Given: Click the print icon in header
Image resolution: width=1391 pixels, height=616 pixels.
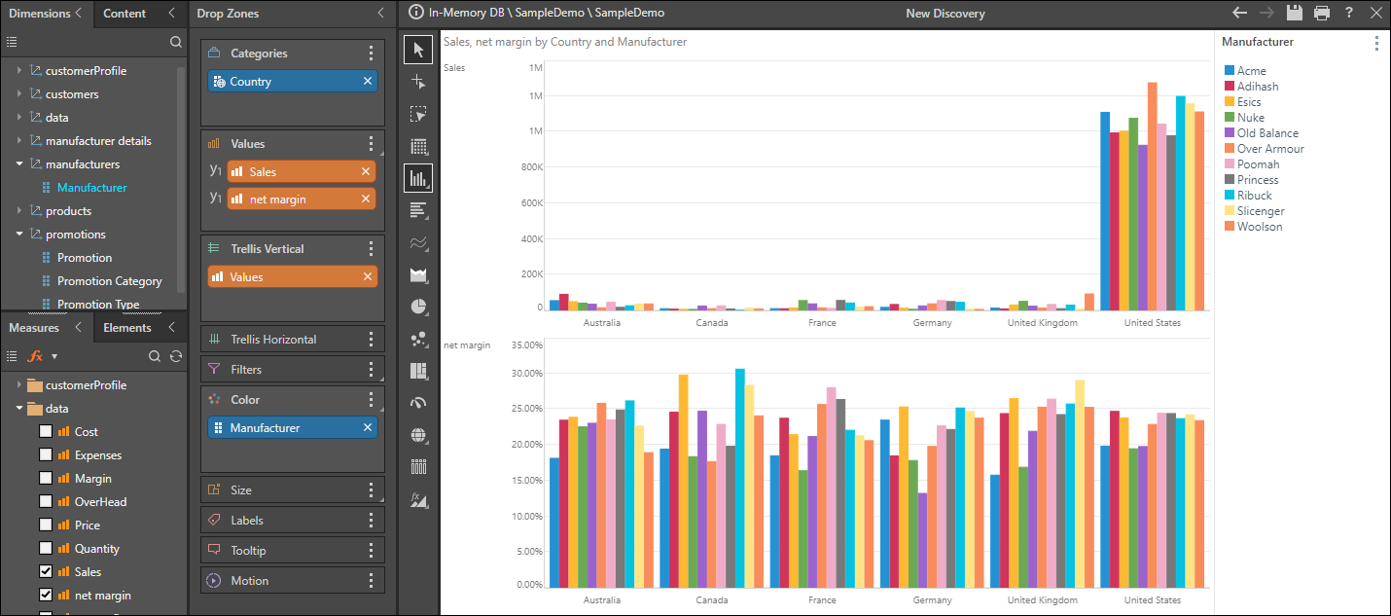Looking at the screenshot, I should [x=1321, y=13].
